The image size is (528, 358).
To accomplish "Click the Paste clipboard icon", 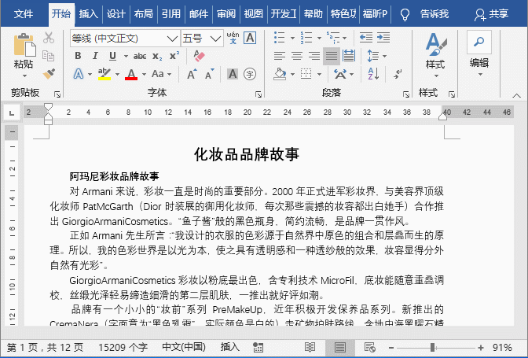I will [x=24, y=45].
